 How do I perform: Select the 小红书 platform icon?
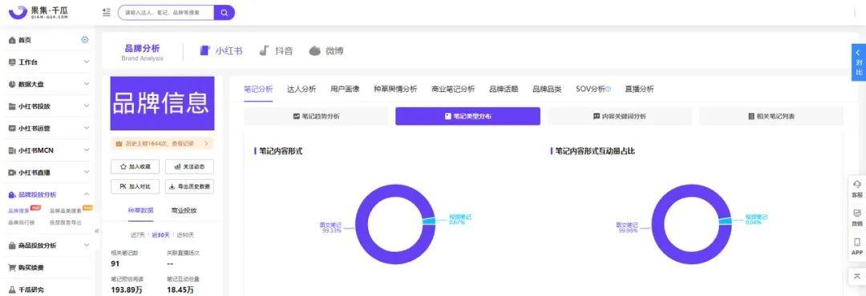[x=205, y=50]
